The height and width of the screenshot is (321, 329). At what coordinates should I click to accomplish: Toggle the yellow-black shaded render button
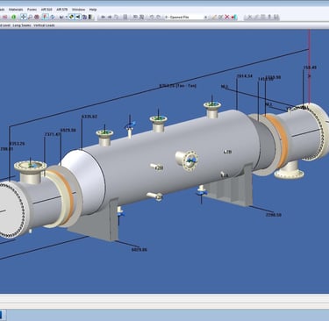click(71, 17)
